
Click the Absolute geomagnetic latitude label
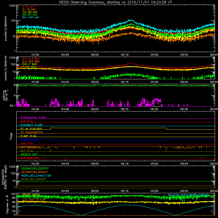[x=188, y=195]
